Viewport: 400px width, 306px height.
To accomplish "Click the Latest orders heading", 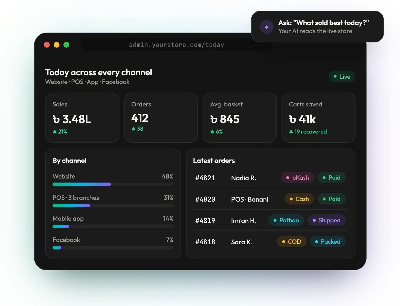I will 214,161.
